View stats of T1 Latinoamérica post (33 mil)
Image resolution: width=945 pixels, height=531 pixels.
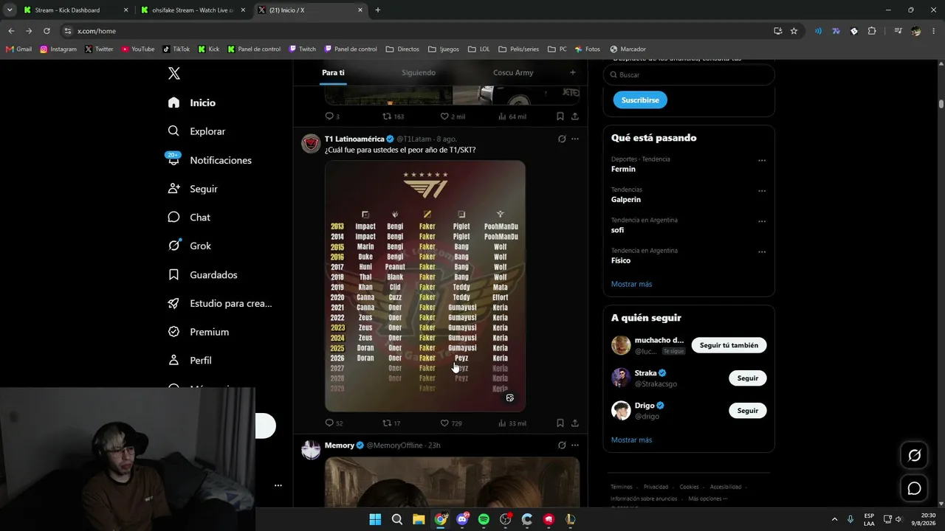512,423
